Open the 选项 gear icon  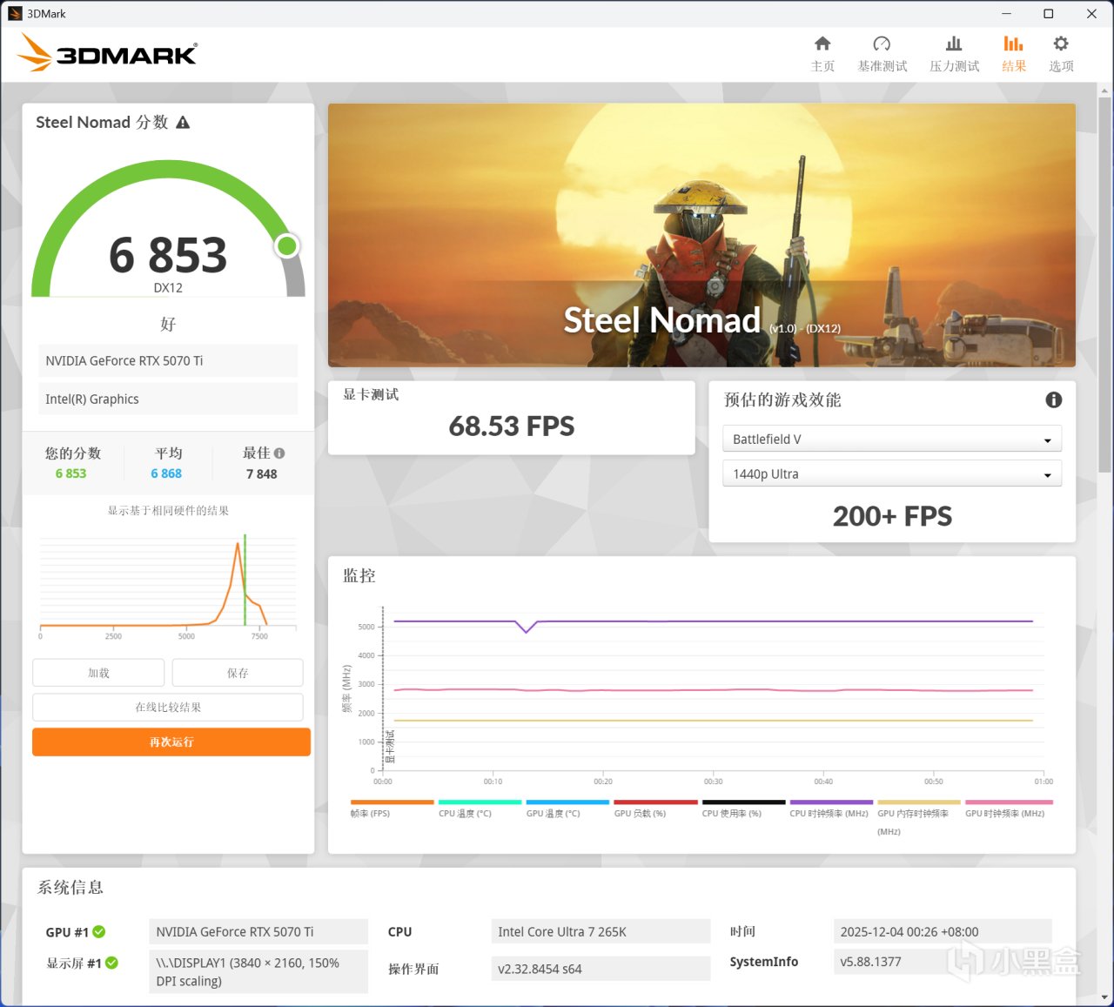tap(1061, 44)
